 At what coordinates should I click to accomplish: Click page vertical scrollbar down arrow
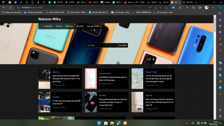click(x=215, y=118)
